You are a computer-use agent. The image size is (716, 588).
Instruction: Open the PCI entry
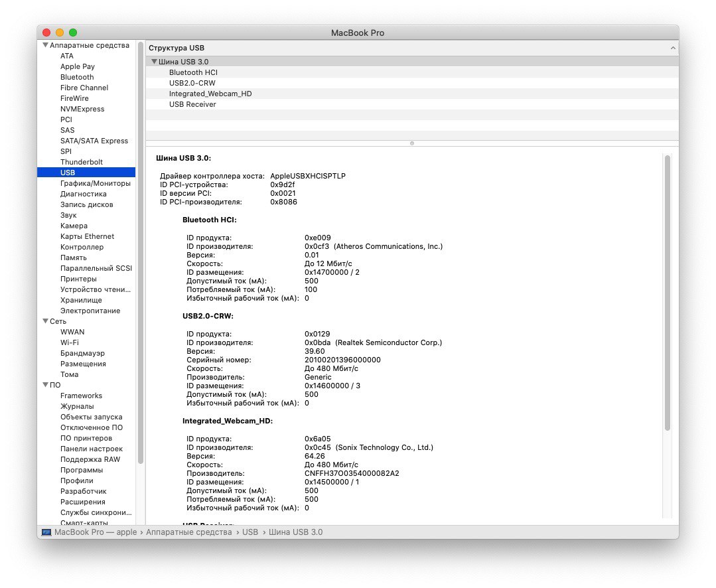66,119
